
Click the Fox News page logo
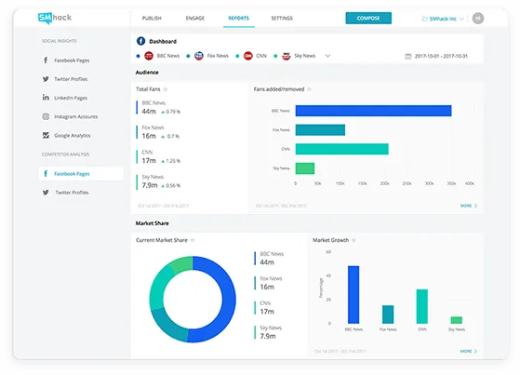199,56
